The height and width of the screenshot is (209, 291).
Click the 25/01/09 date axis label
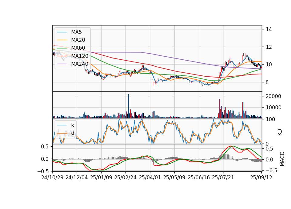[101, 177]
